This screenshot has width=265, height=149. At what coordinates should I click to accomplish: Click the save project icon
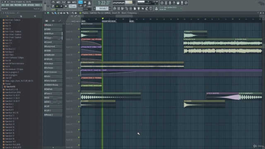178,3
